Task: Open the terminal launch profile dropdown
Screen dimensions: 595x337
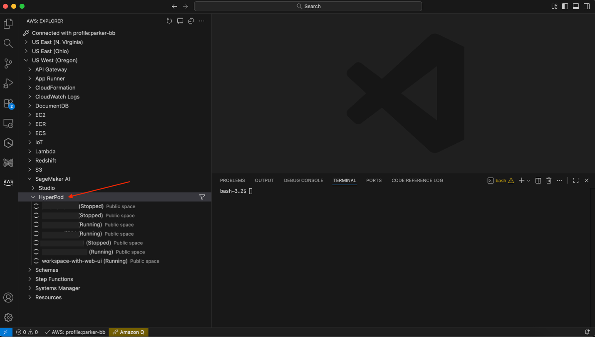Action: coord(528,180)
